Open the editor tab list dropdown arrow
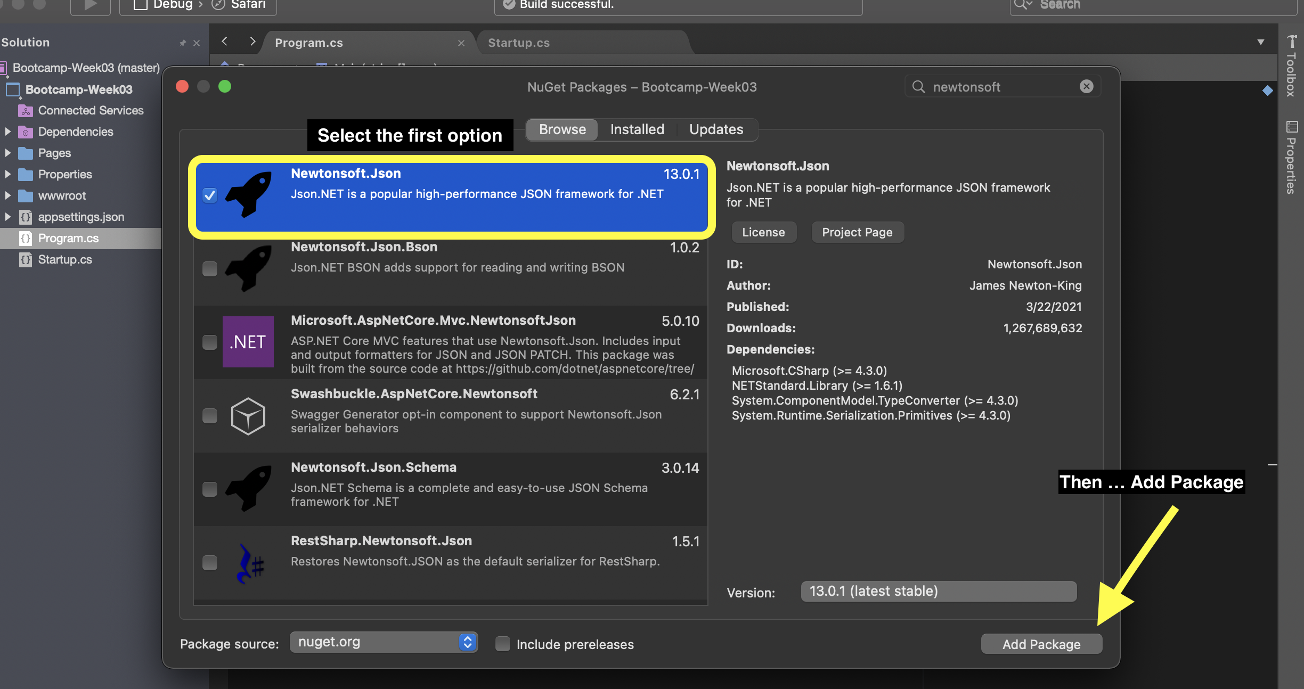Image resolution: width=1304 pixels, height=689 pixels. (1261, 43)
